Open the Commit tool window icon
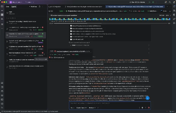 coord(2,10)
